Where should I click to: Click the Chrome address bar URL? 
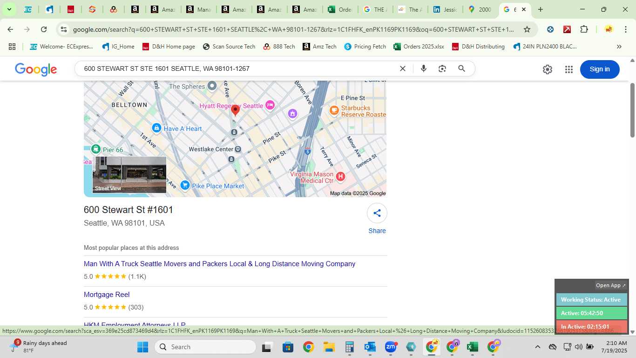click(x=293, y=29)
